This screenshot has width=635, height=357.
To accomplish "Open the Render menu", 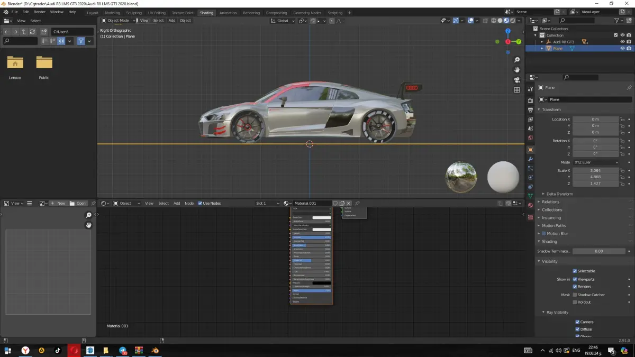I will click(x=40, y=12).
